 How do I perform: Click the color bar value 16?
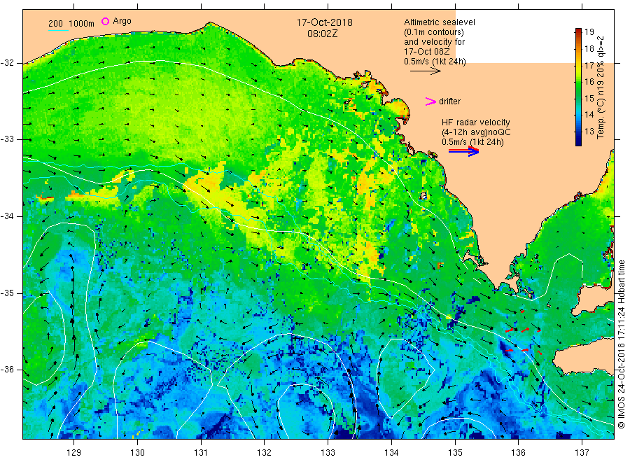589,82
